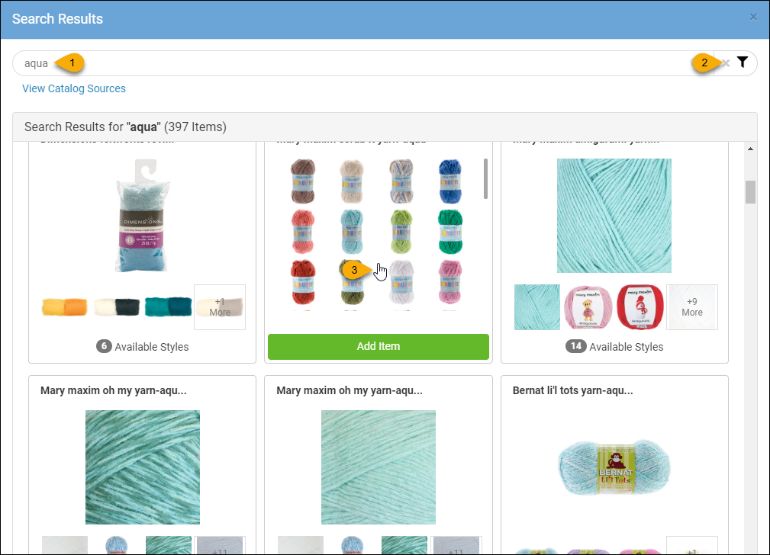
Task: Click the scroll up arrow of results
Action: coord(750,149)
